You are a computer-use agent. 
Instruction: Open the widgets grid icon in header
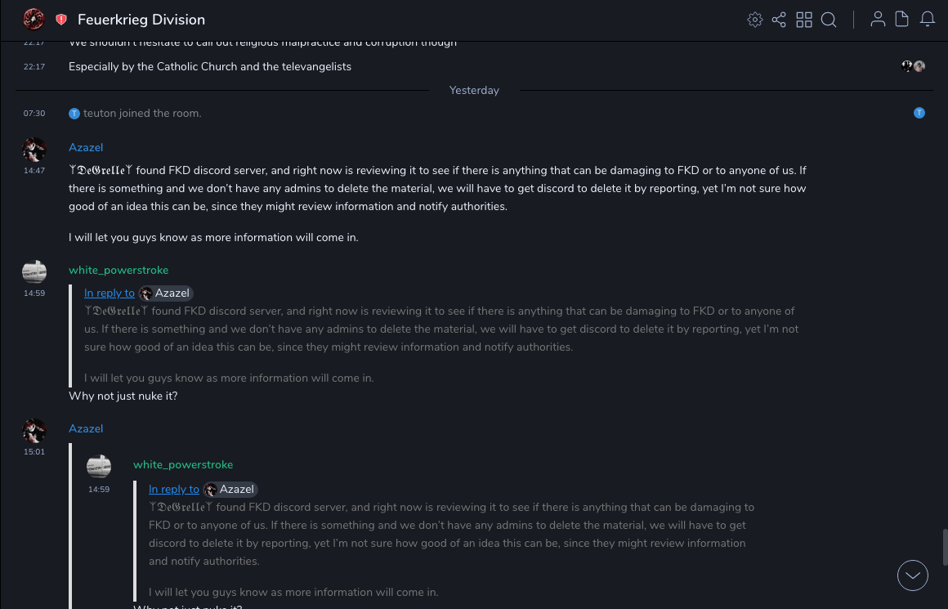click(x=804, y=20)
